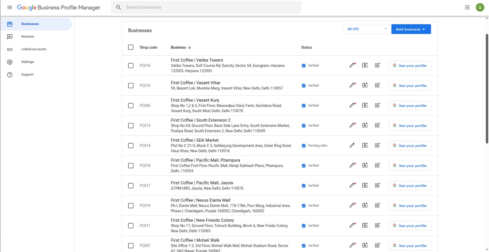Open Reviews in the sidebar
489x252 pixels.
(x=28, y=37)
